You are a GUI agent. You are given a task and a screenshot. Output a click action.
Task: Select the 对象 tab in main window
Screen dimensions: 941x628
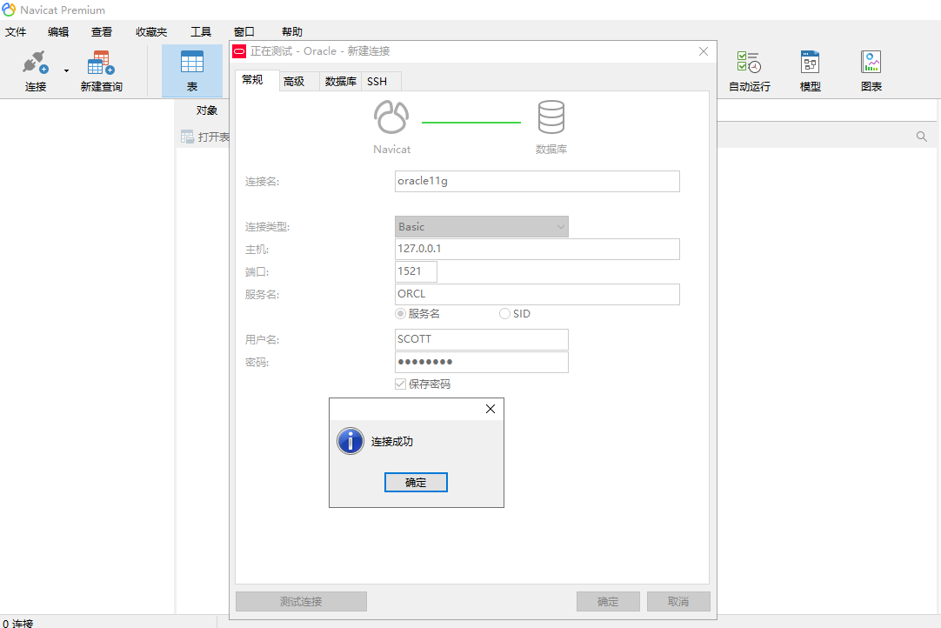coord(206,110)
